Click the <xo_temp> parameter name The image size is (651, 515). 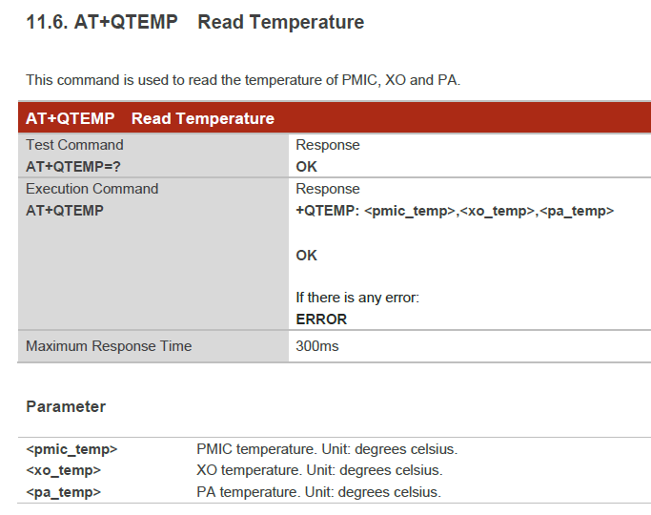pyautogui.click(x=63, y=470)
